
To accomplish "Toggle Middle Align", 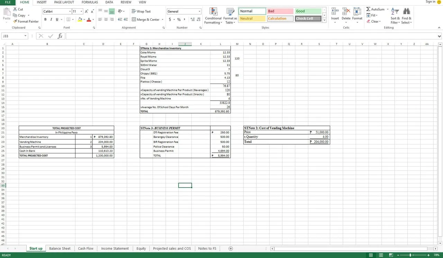I will pos(106,11).
